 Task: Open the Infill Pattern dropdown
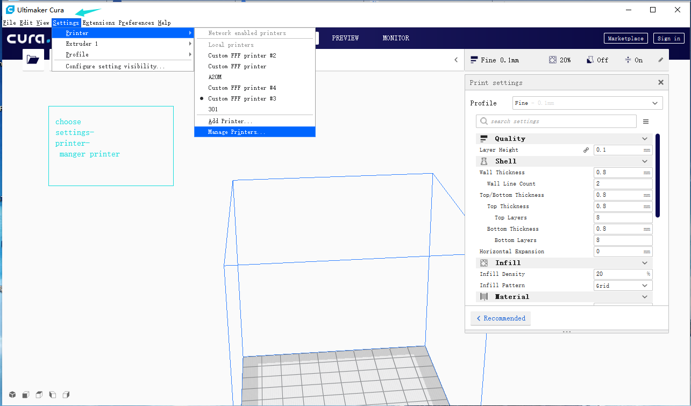click(623, 286)
